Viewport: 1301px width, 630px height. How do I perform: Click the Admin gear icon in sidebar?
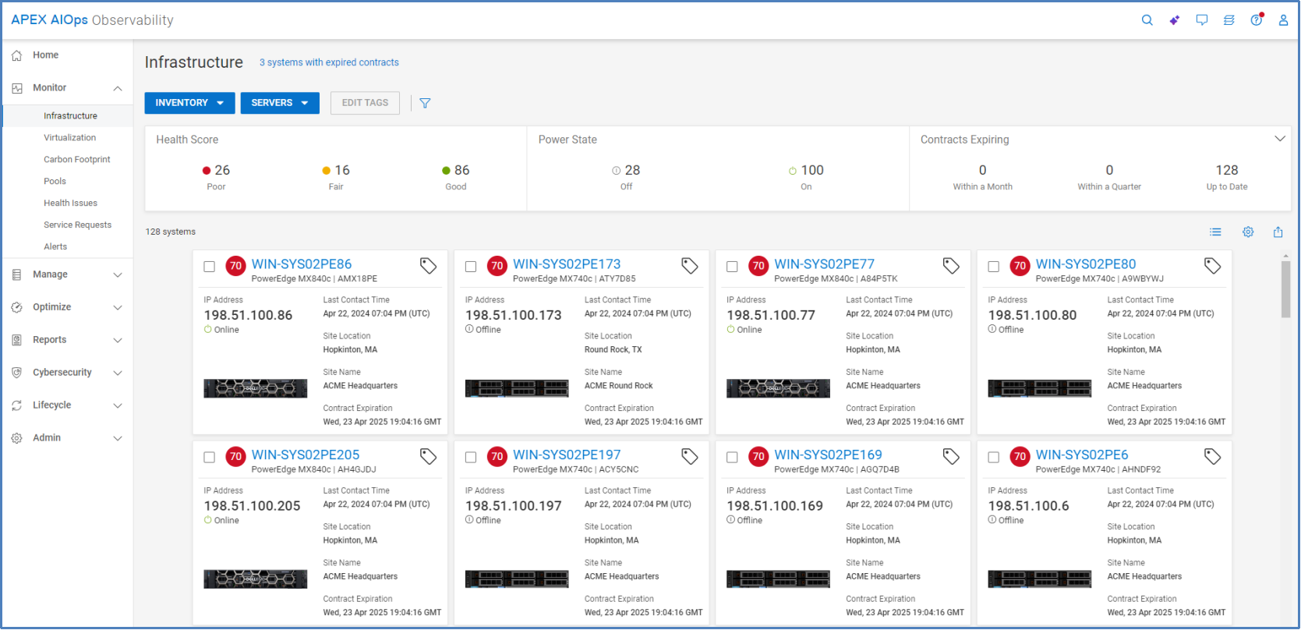(16, 438)
